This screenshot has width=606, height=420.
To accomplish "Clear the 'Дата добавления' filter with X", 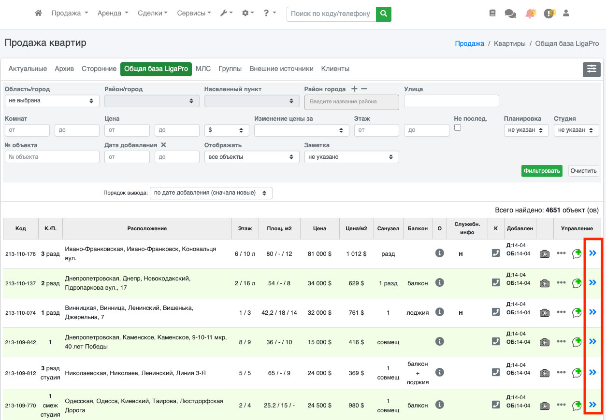I will click(x=163, y=145).
